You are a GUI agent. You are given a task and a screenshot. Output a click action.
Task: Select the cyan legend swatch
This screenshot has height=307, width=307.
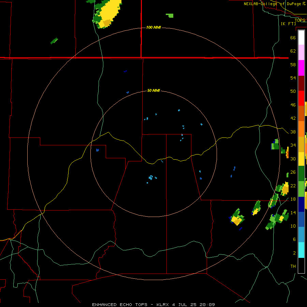coord(301,250)
